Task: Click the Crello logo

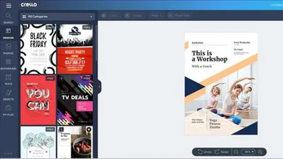Action: point(29,5)
